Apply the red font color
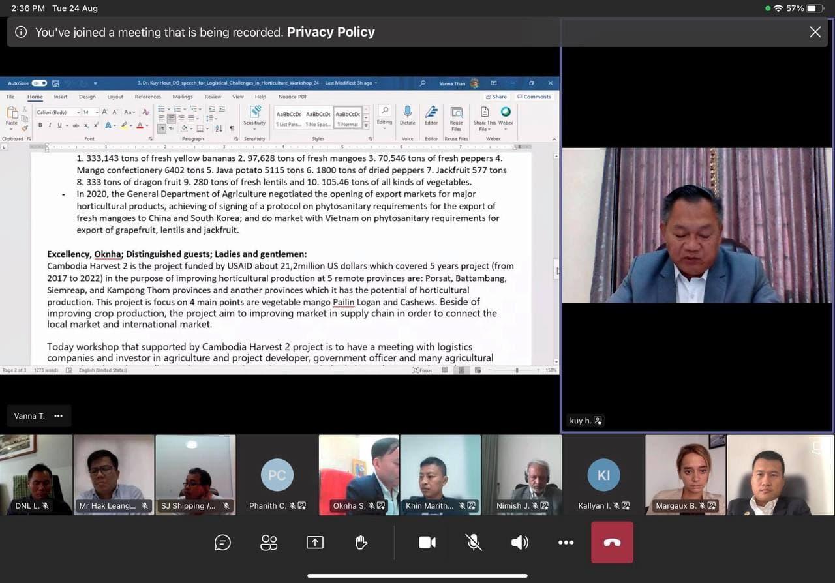 click(x=140, y=125)
